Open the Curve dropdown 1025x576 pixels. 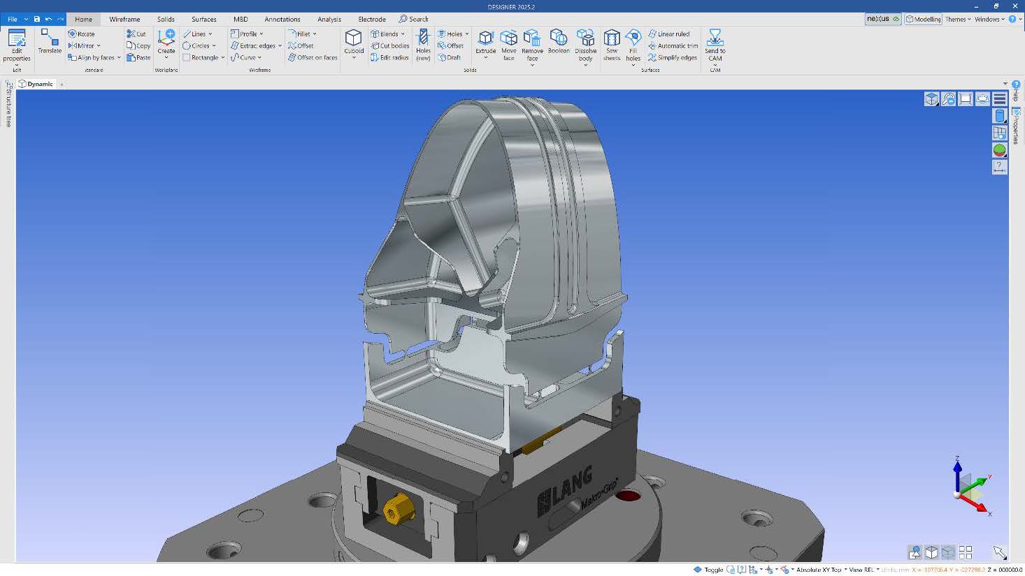tap(259, 57)
